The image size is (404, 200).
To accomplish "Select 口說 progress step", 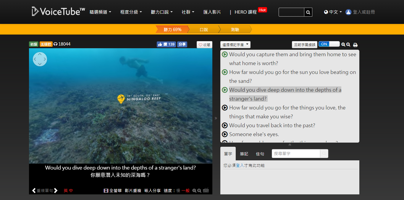I will (204, 30).
